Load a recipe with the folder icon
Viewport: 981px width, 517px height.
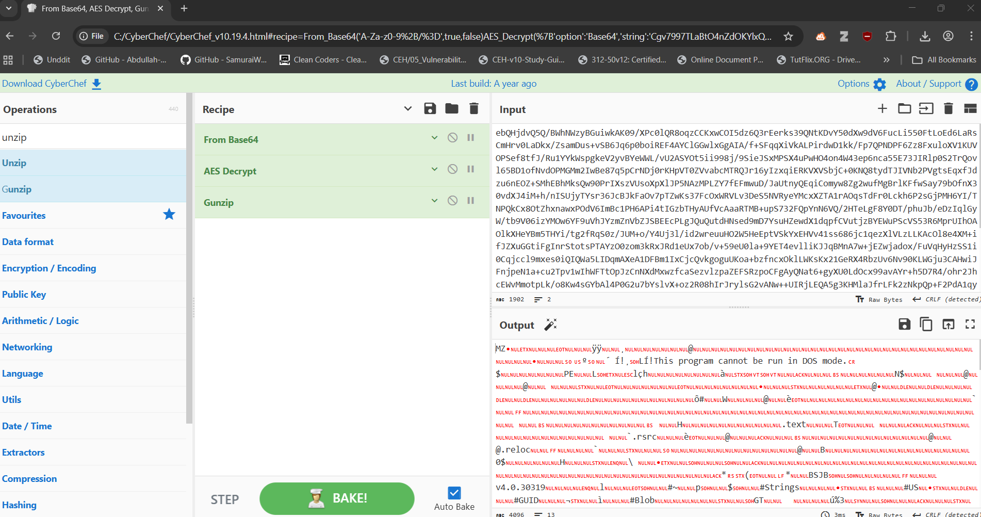[x=452, y=108]
